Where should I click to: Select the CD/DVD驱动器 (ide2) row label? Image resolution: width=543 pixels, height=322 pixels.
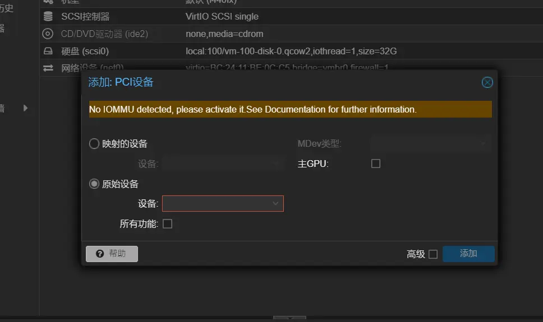pyautogui.click(x=104, y=34)
